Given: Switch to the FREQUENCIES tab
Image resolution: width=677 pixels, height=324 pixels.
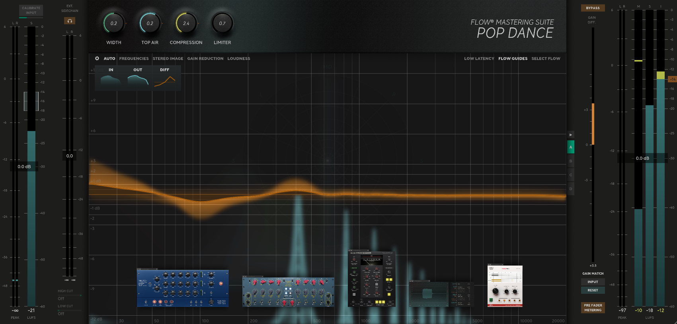Looking at the screenshot, I should (x=134, y=58).
